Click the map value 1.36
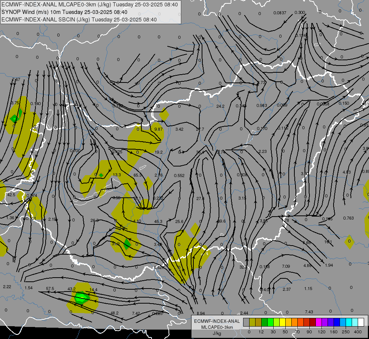The image size is (369, 339). click(x=10, y=218)
